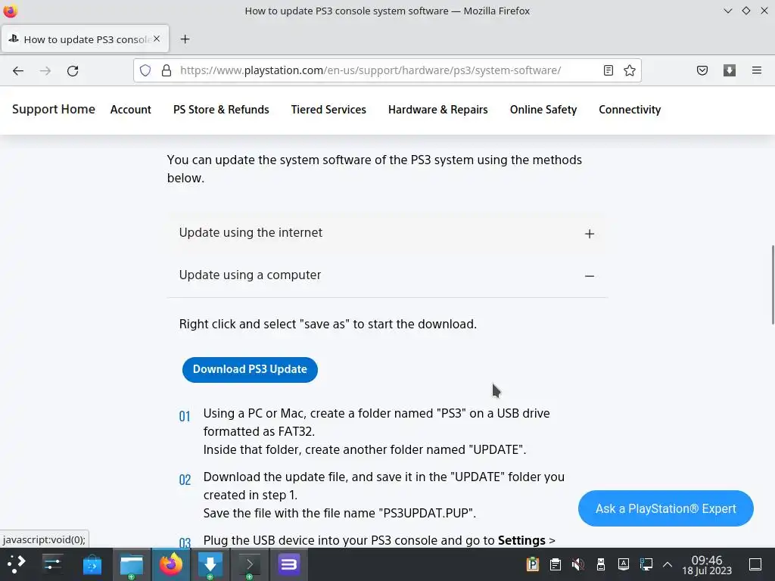Image resolution: width=775 pixels, height=581 pixels.
Task: Go back to the previous page
Action: 18,70
